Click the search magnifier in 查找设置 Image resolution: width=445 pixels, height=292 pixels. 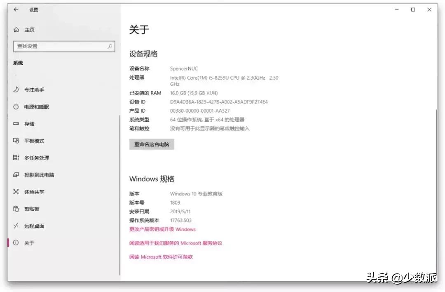coord(110,46)
